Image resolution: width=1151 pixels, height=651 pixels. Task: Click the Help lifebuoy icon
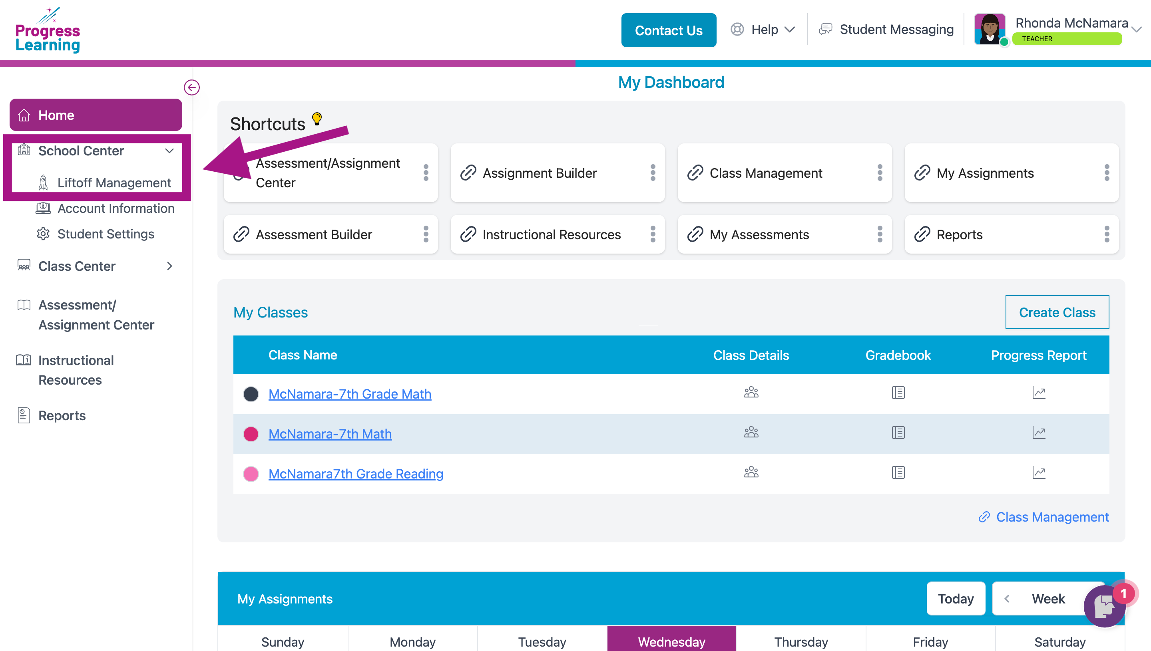737,30
